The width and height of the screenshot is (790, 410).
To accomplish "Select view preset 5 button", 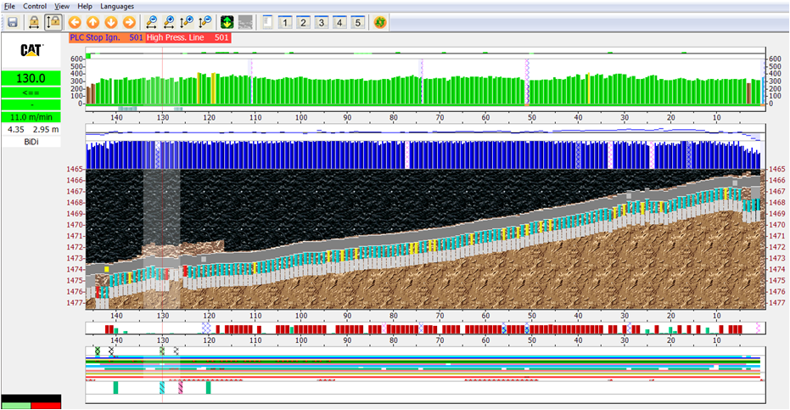I will point(357,22).
